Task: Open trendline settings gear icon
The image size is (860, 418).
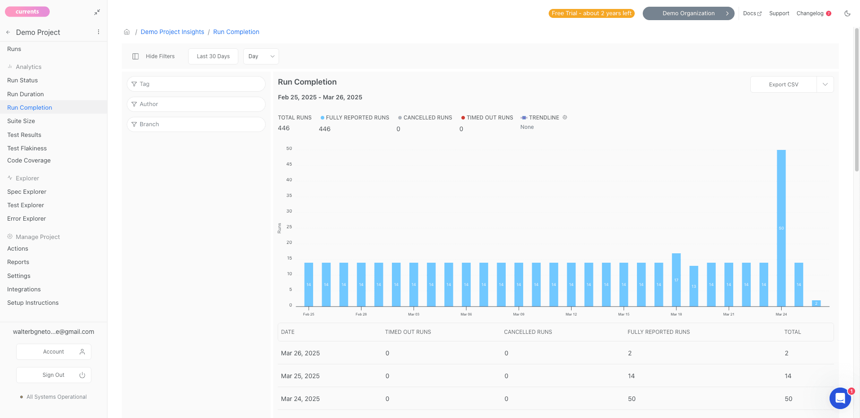Action: tap(565, 117)
